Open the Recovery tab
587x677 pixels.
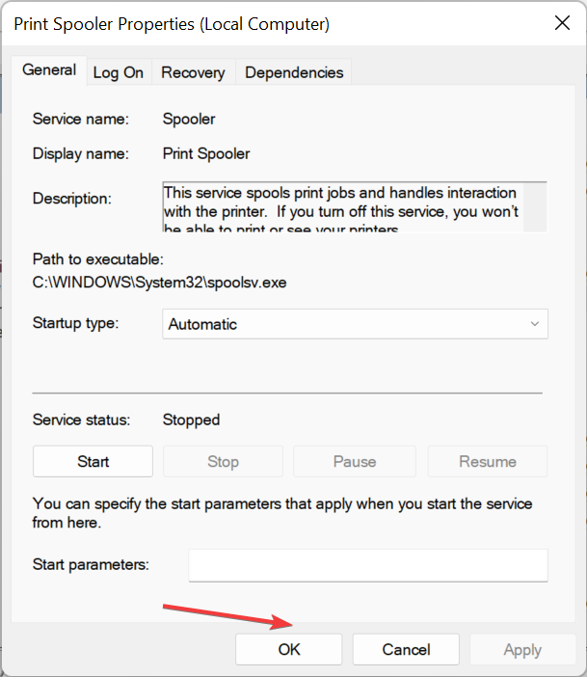click(x=193, y=72)
